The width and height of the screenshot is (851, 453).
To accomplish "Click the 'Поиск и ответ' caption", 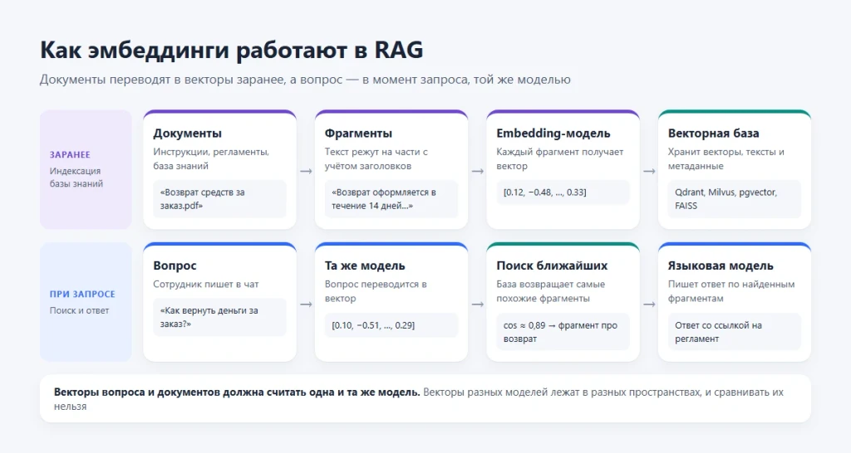I will tap(79, 310).
